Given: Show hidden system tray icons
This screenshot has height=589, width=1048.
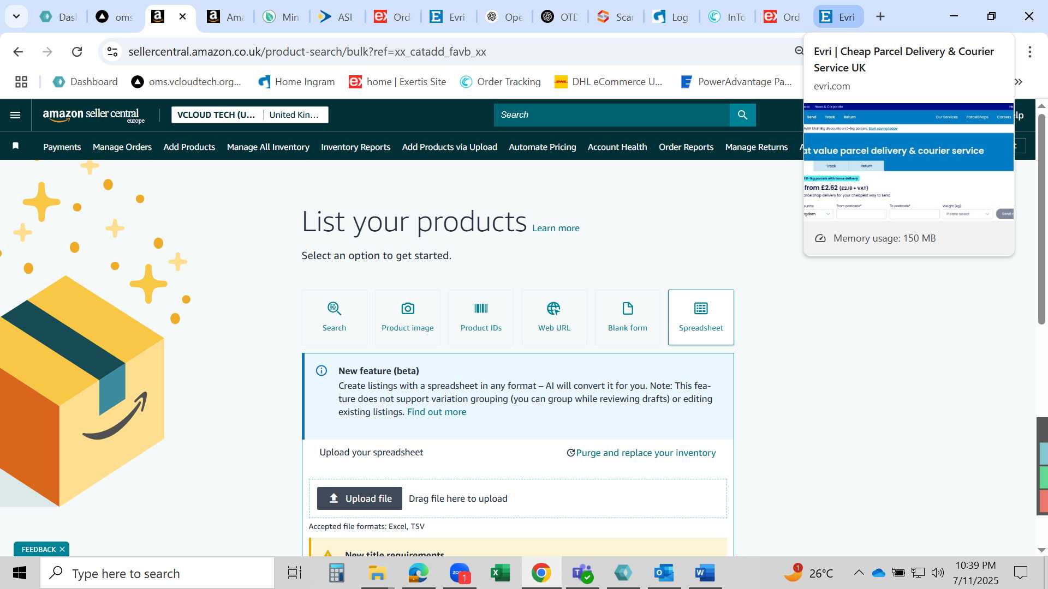Looking at the screenshot, I should [859, 573].
